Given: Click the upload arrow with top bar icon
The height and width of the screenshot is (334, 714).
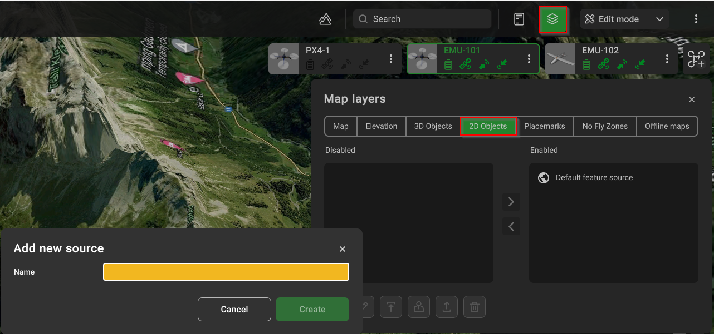Looking at the screenshot, I should point(391,307).
